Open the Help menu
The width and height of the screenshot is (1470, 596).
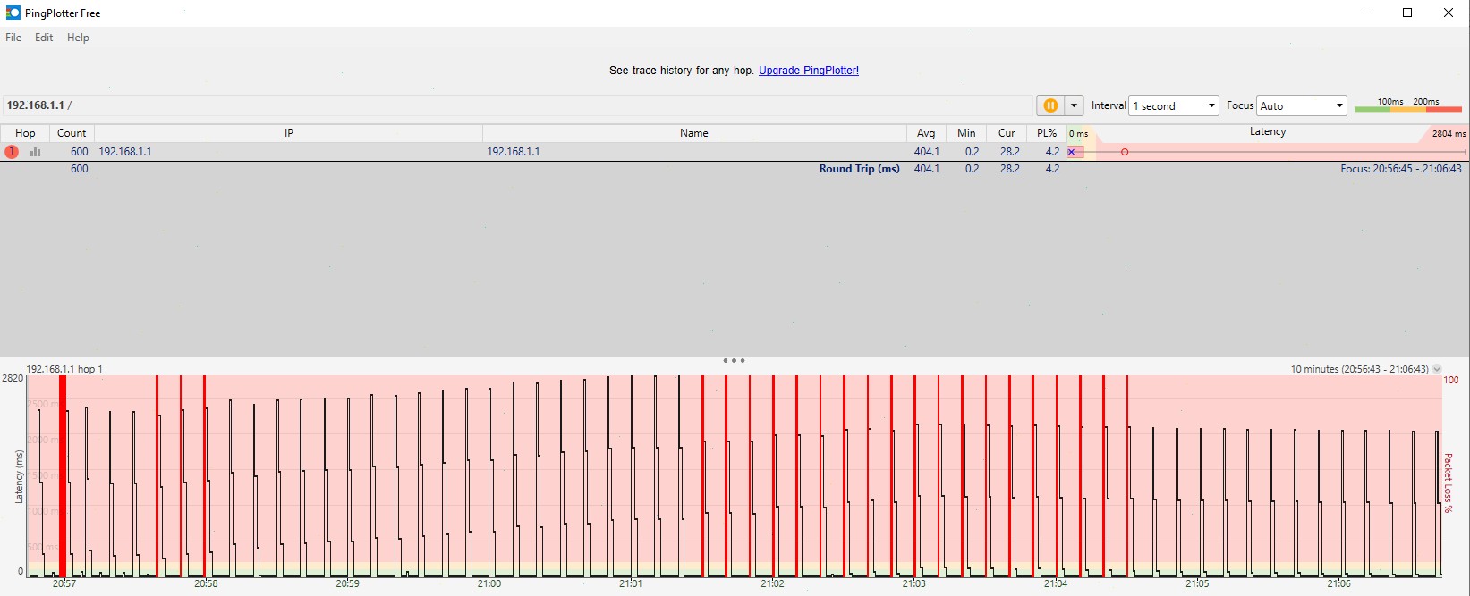click(x=78, y=38)
